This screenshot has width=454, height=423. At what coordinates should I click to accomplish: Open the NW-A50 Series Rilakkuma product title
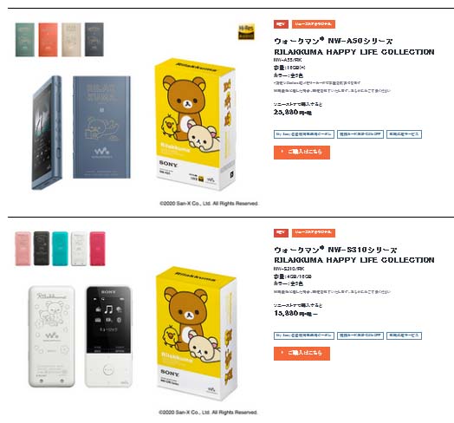[353, 46]
